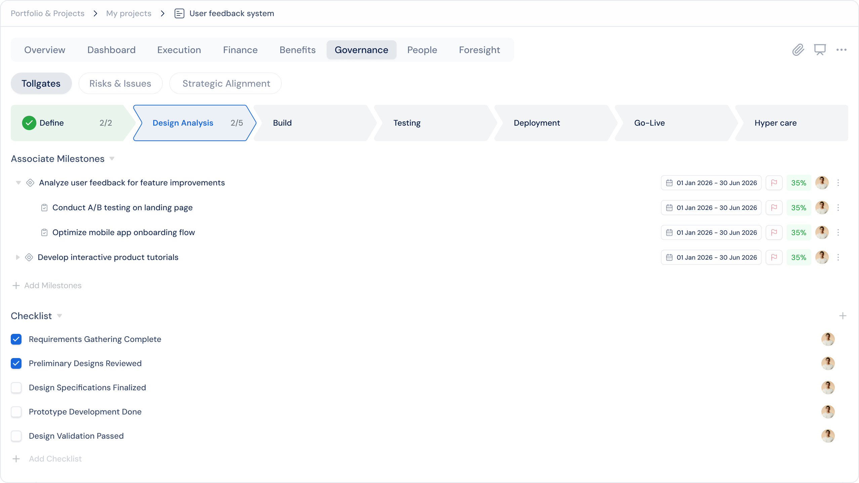The width and height of the screenshot is (859, 483).
Task: Switch to the Execution tab
Action: coord(179,50)
